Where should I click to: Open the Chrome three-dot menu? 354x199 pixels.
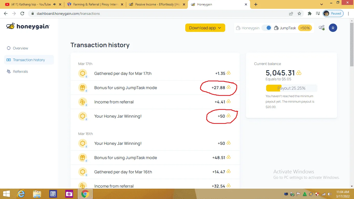pyautogui.click(x=349, y=13)
